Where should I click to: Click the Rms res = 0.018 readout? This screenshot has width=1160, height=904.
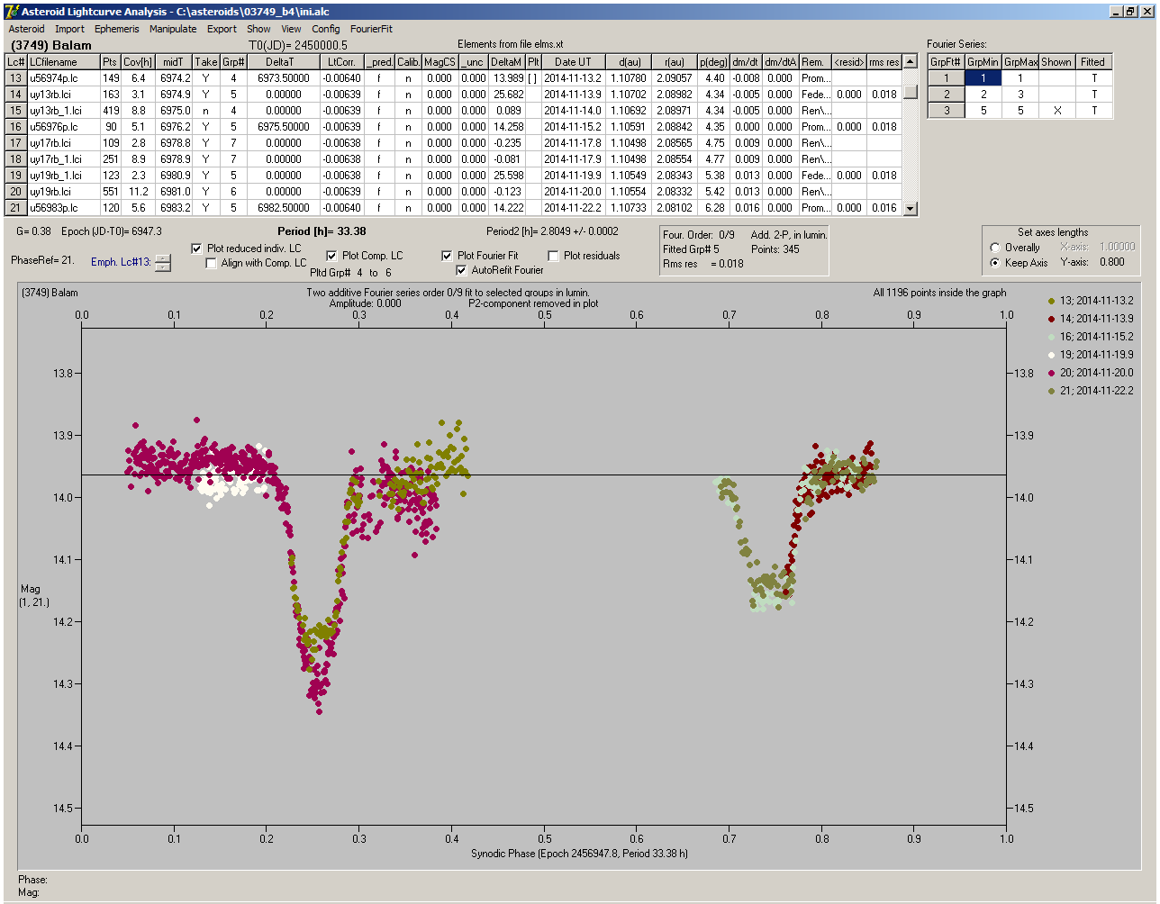pyautogui.click(x=702, y=264)
